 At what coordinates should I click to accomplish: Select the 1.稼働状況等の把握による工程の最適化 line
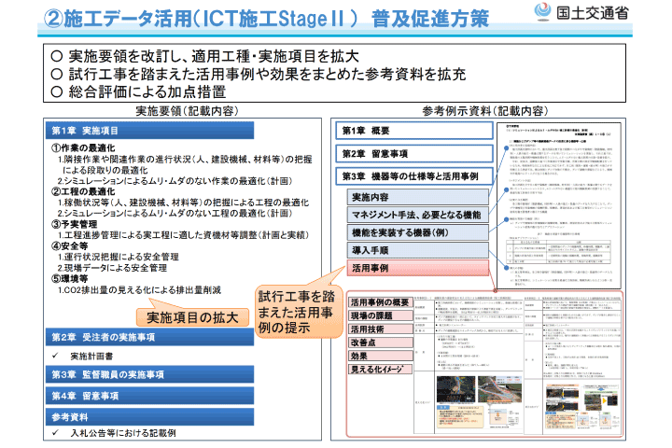click(183, 203)
